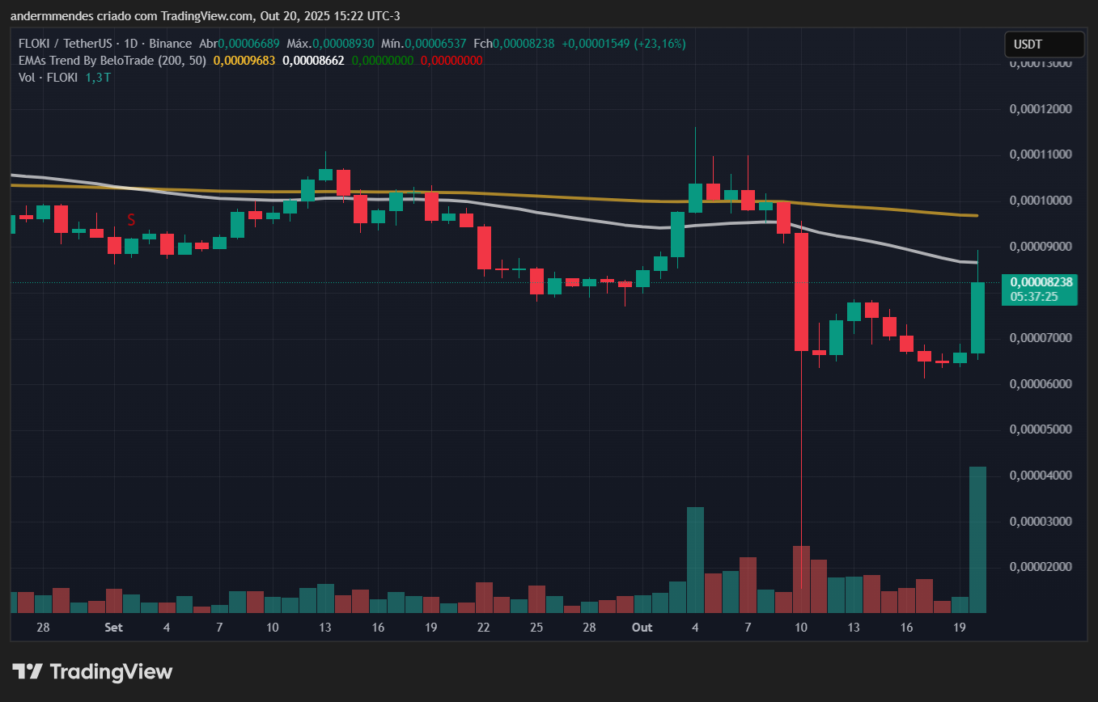Image resolution: width=1098 pixels, height=702 pixels.
Task: Click the TradingView wordmark text
Action: pyautogui.click(x=111, y=671)
